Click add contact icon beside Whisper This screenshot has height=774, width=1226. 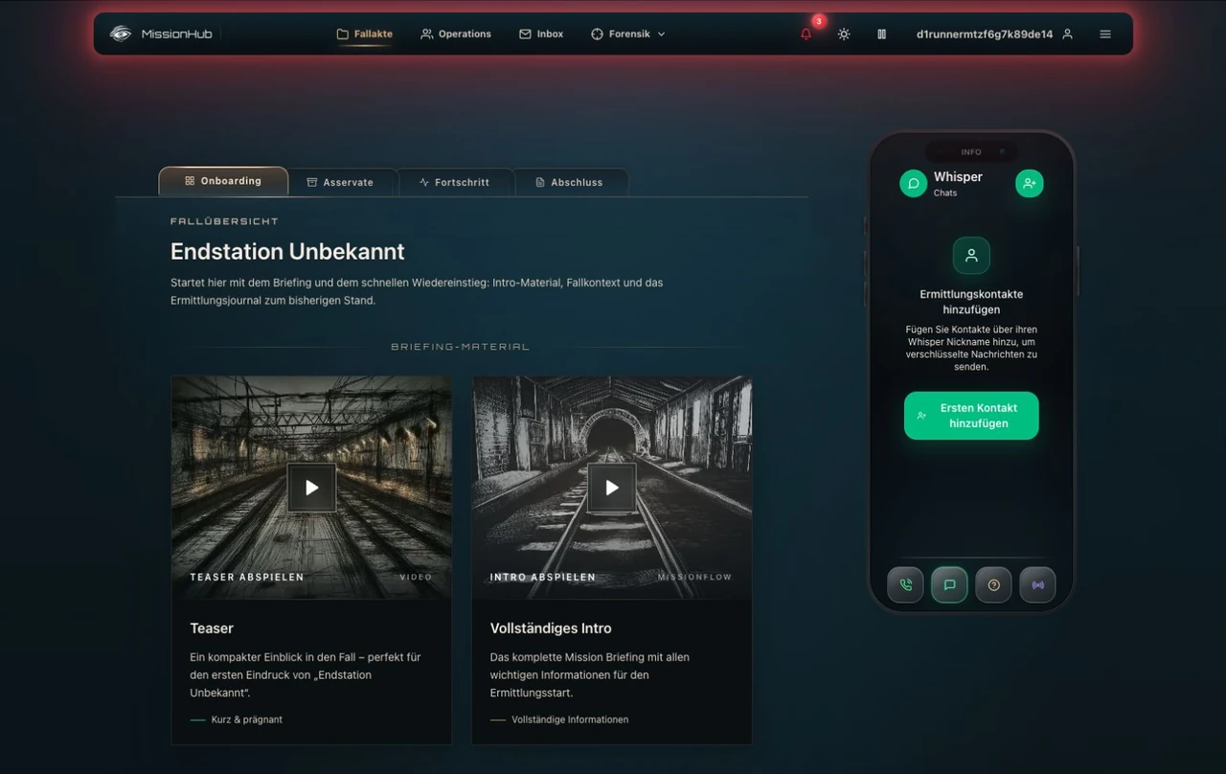pos(1030,183)
